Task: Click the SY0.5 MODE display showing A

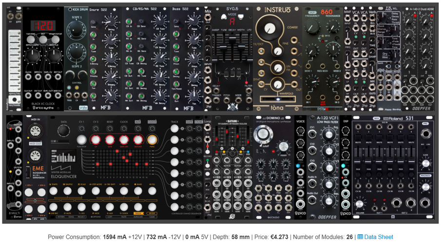Action: (232, 21)
